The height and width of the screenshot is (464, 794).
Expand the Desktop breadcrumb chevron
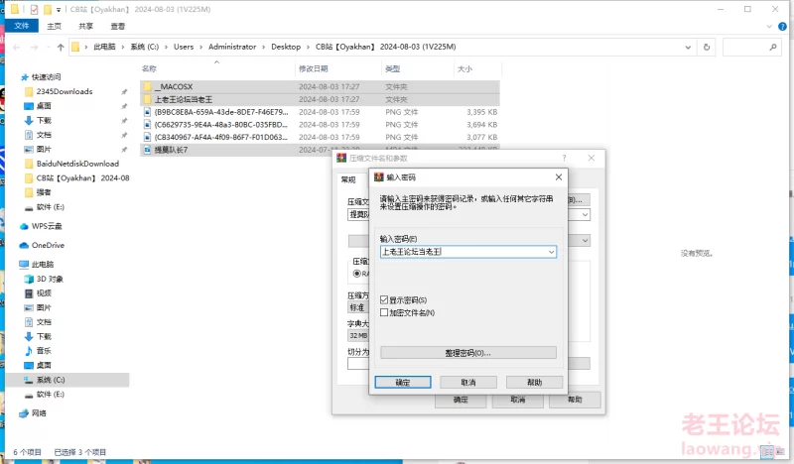click(308, 47)
